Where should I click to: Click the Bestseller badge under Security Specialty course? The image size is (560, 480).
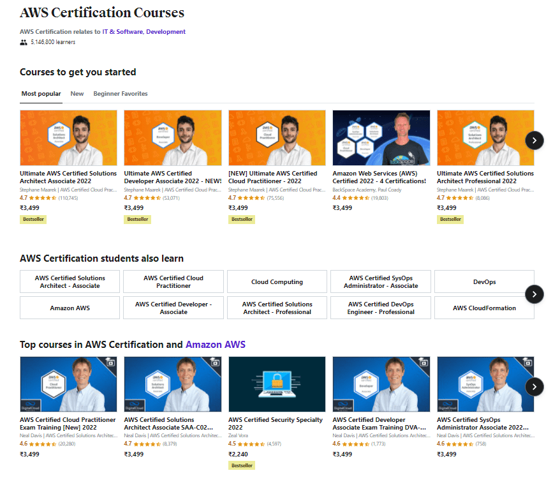(x=242, y=465)
